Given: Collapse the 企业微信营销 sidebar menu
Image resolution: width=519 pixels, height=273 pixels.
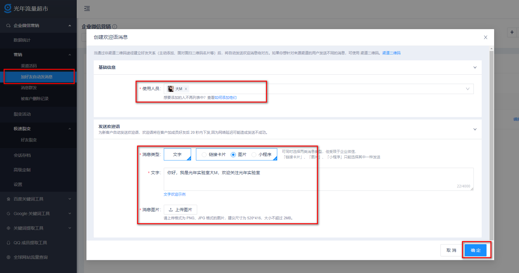Looking at the screenshot, I should (70, 25).
